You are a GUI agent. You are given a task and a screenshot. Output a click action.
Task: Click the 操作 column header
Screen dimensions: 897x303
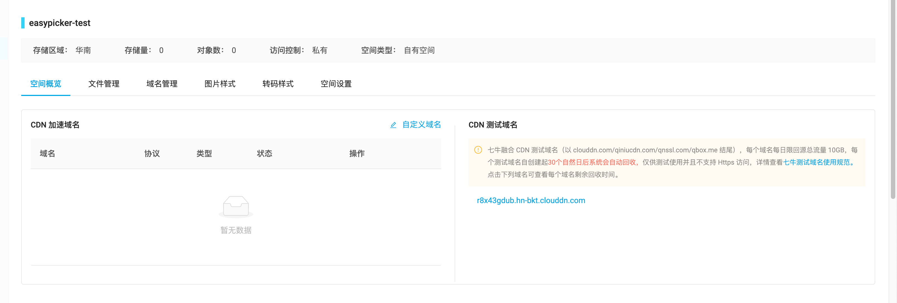[357, 153]
